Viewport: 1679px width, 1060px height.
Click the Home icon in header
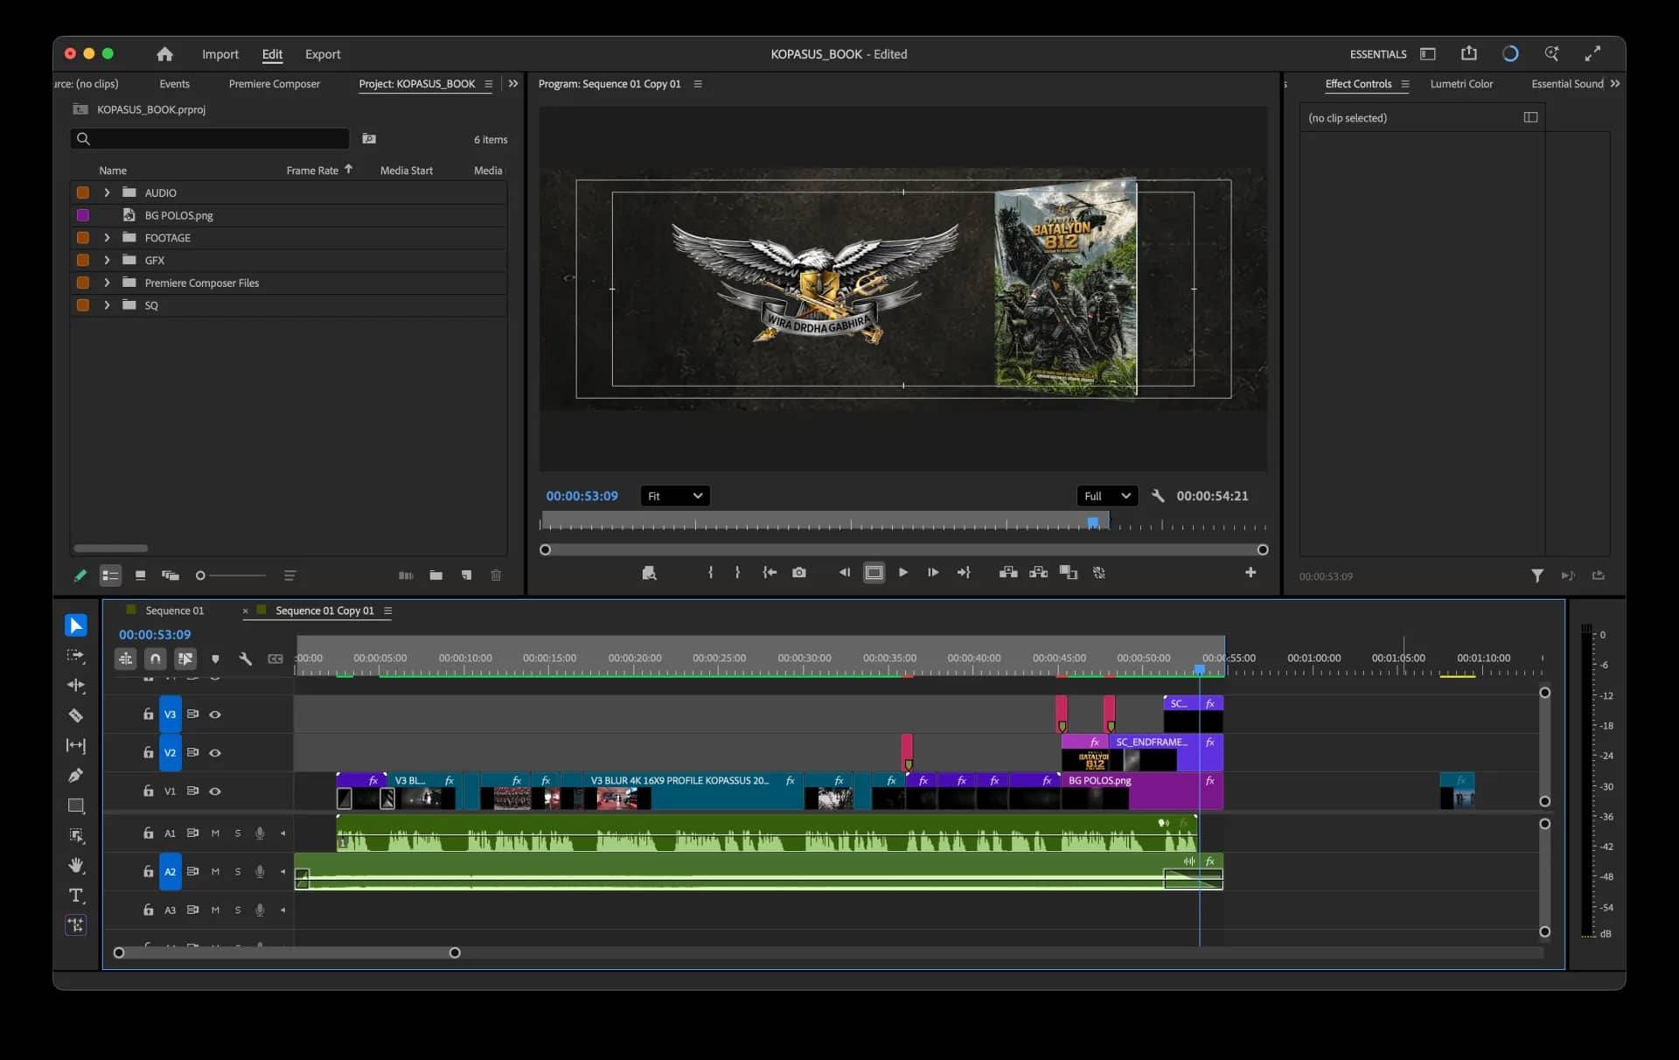click(x=164, y=54)
